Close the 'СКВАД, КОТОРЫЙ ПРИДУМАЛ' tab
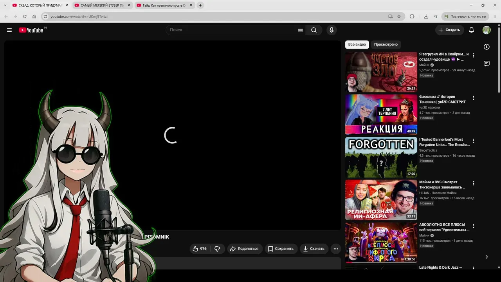Image resolution: width=501 pixels, height=282 pixels. point(67,5)
